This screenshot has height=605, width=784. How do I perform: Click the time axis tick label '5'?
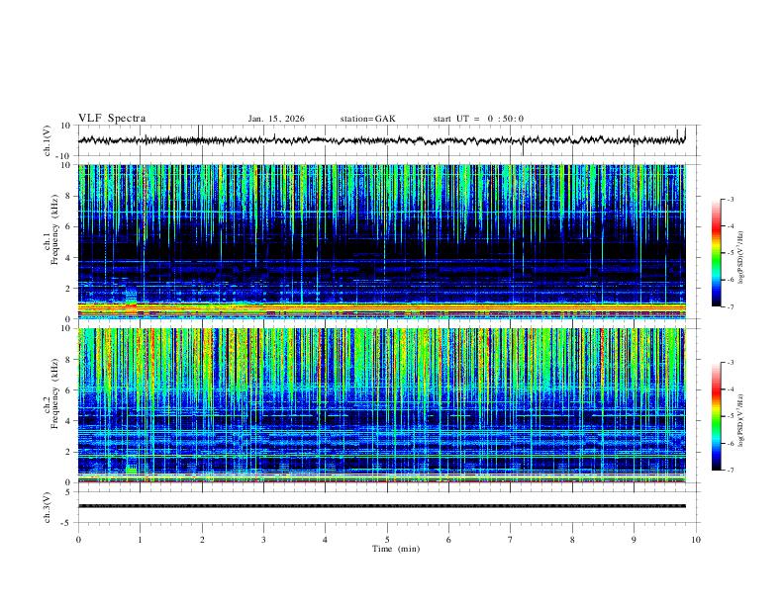click(387, 540)
